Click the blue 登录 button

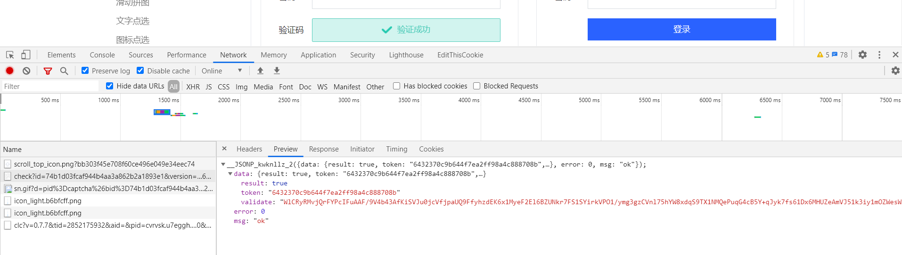[x=681, y=29]
